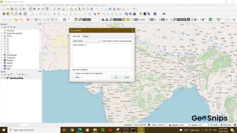Click the Show Map Tips icon
237x133 pixels.
(x=124, y=9)
